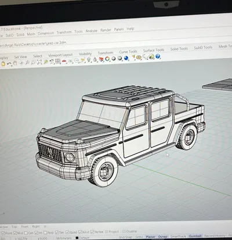
Task: Open the Millimeters units dropdown
Action: (x=64, y=238)
